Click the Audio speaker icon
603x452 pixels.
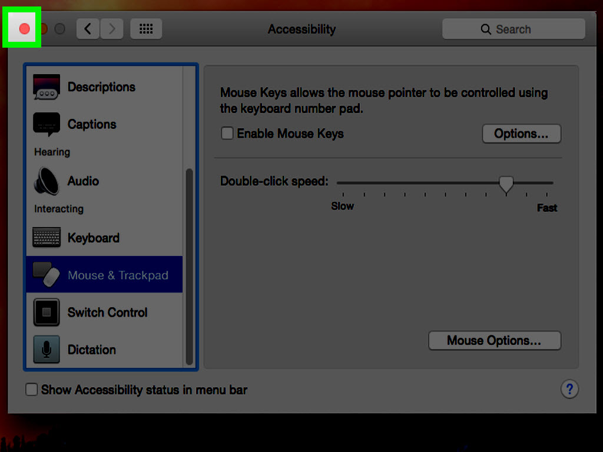pyautogui.click(x=47, y=181)
